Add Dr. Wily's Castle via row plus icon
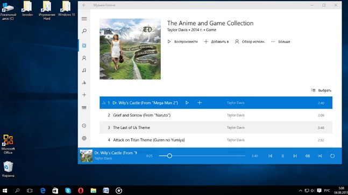348x195 pixels. 200,103
